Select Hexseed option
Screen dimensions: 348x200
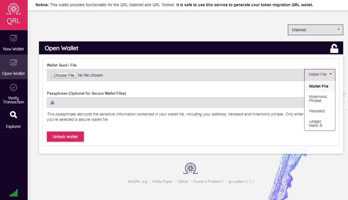(x=320, y=111)
